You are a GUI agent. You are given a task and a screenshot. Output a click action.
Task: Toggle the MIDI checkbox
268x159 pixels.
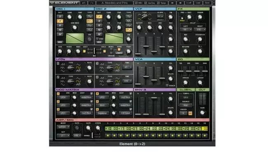pos(136,3)
